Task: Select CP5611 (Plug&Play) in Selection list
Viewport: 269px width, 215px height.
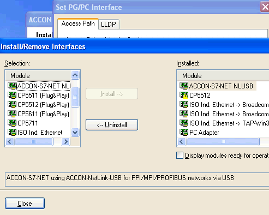Action: pos(44,114)
